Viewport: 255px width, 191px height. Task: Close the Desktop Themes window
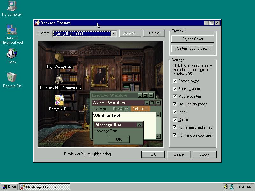(217, 23)
